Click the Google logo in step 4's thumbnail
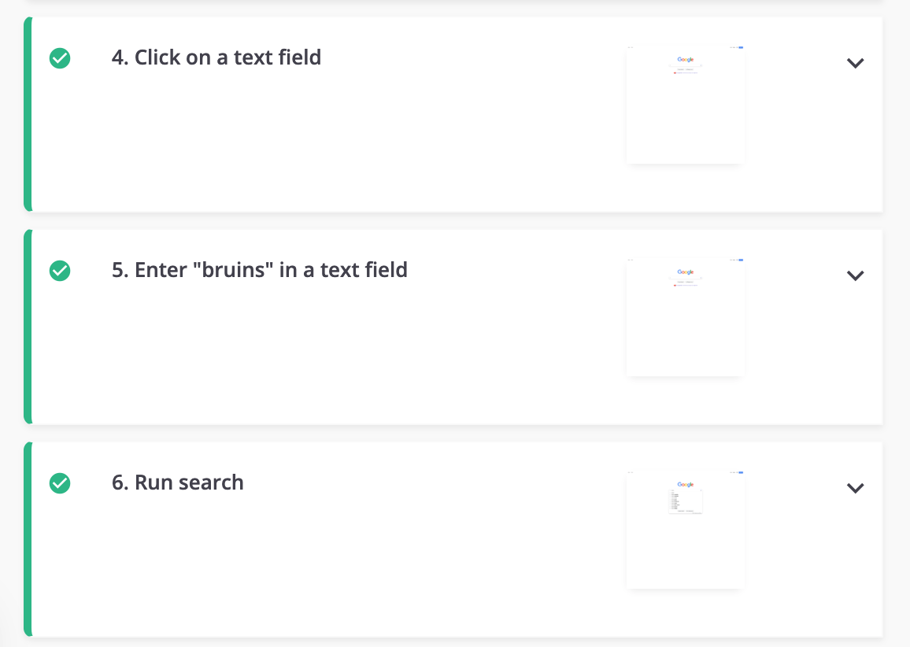This screenshot has height=647, width=910. click(x=686, y=59)
